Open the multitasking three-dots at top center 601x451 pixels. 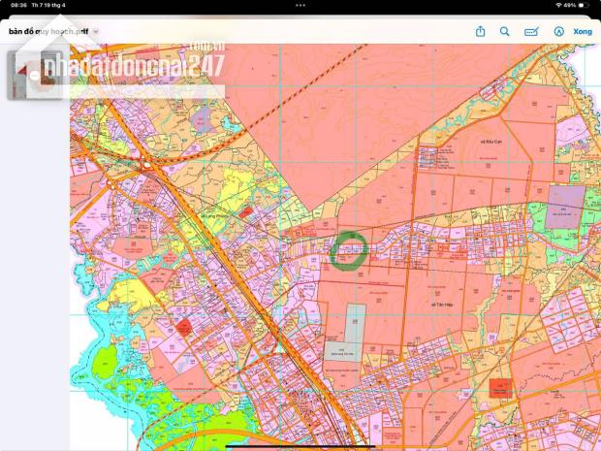[300, 5]
